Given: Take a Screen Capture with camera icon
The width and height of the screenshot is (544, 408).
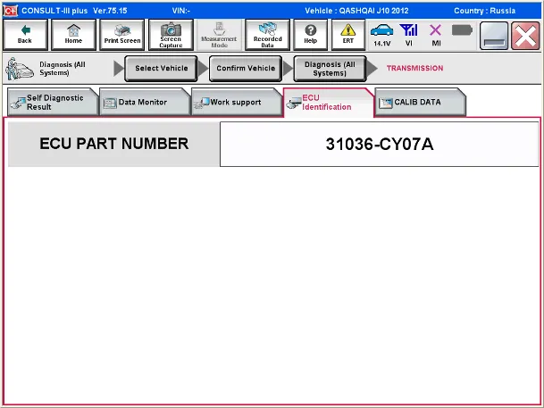Looking at the screenshot, I should 171,35.
